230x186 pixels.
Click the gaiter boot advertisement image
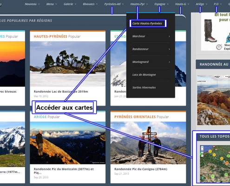[x=210, y=31]
